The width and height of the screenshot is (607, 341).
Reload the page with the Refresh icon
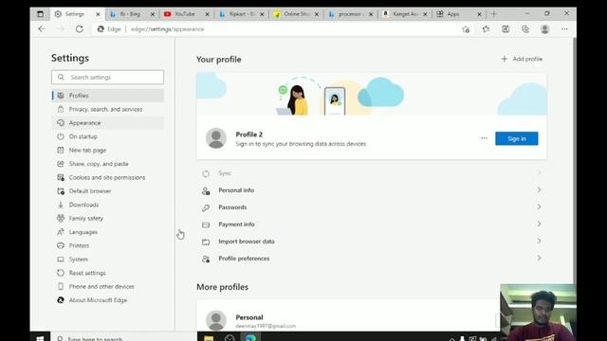(80, 29)
